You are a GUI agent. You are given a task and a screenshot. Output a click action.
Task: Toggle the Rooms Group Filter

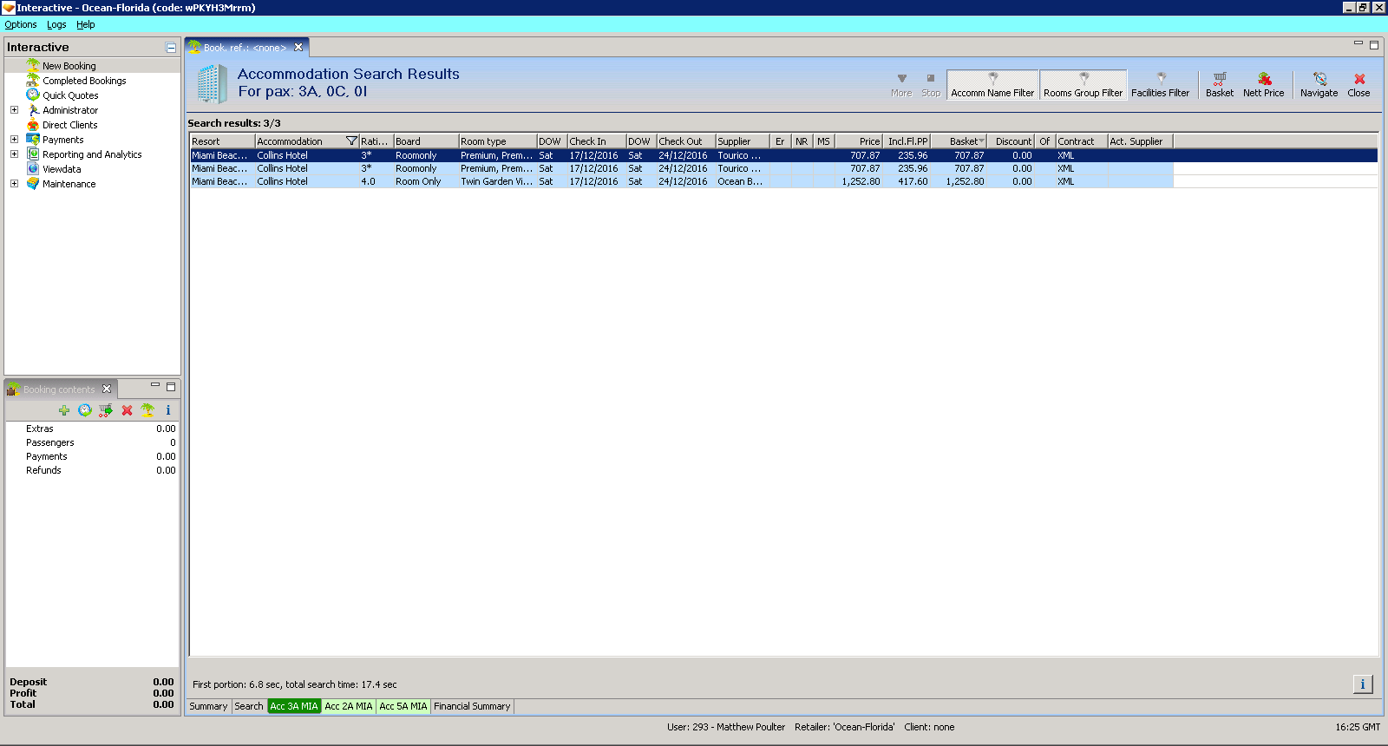coord(1083,85)
